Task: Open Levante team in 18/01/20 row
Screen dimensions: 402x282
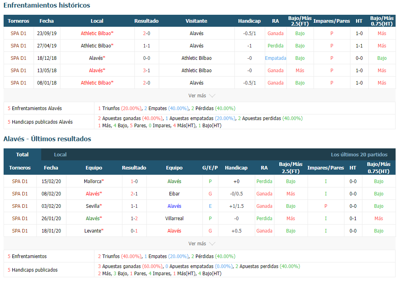Action: pyautogui.click(x=94, y=231)
